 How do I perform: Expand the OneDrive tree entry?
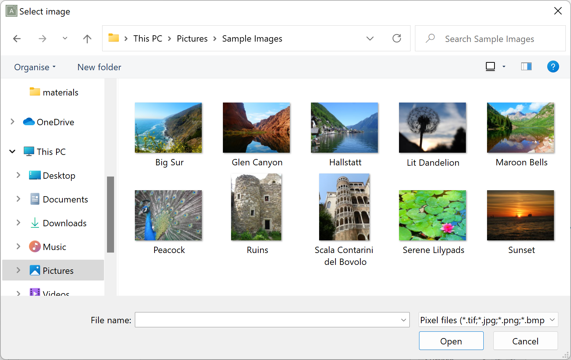(x=12, y=122)
